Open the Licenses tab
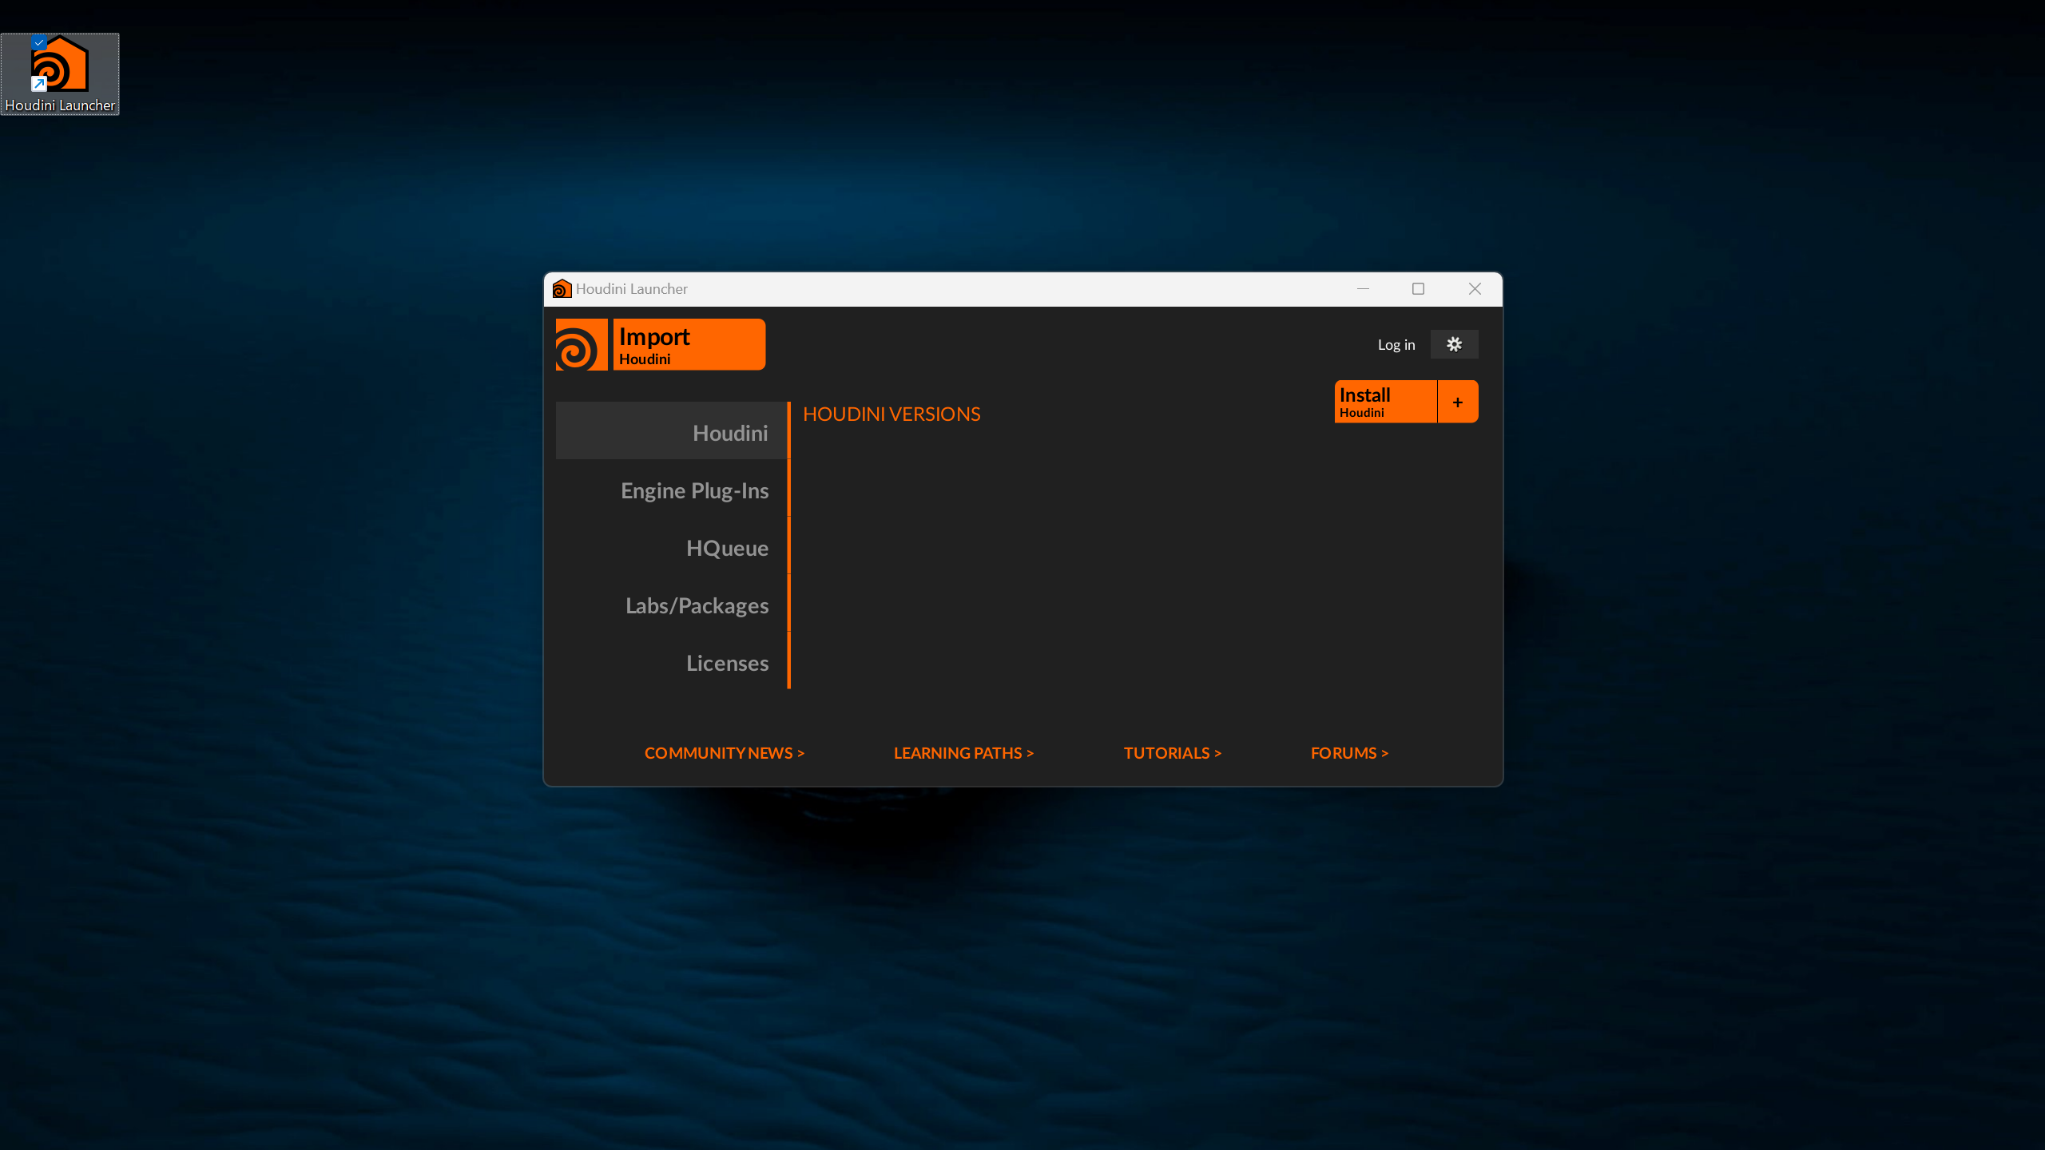Viewport: 2045px width, 1150px height. pyautogui.click(x=671, y=660)
